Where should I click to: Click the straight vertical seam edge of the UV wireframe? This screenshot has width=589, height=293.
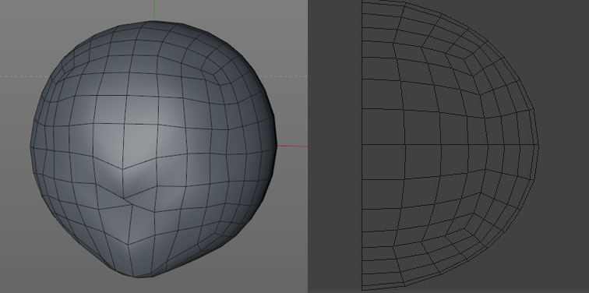[362, 146]
